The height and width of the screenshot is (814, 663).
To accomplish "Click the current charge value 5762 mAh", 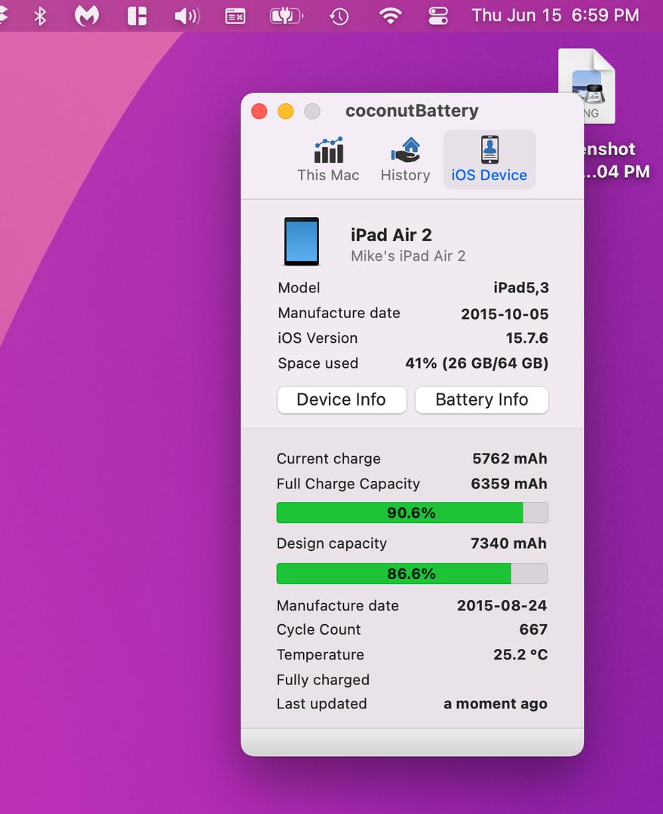I will point(510,458).
